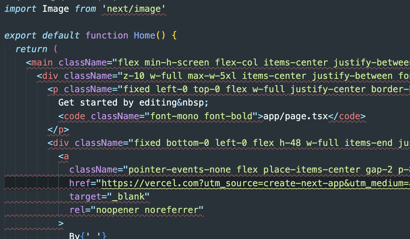Click the closing </code> tag
This screenshot has width=410, height=239.
click(347, 116)
